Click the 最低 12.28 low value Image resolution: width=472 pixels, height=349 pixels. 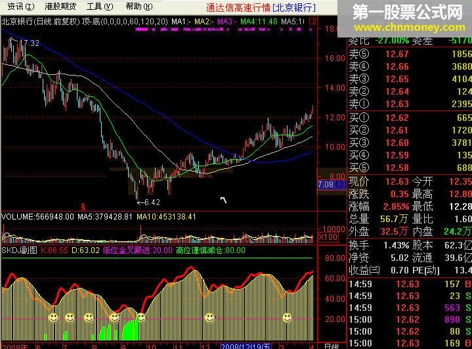click(460, 206)
